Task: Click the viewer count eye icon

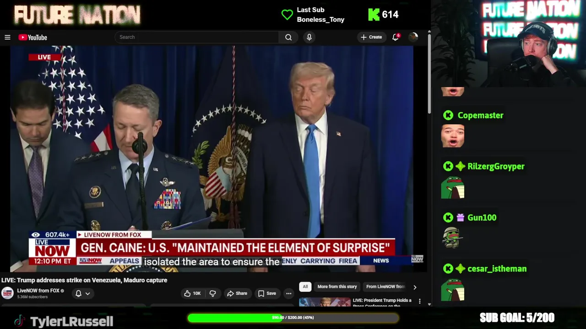Action: point(35,235)
